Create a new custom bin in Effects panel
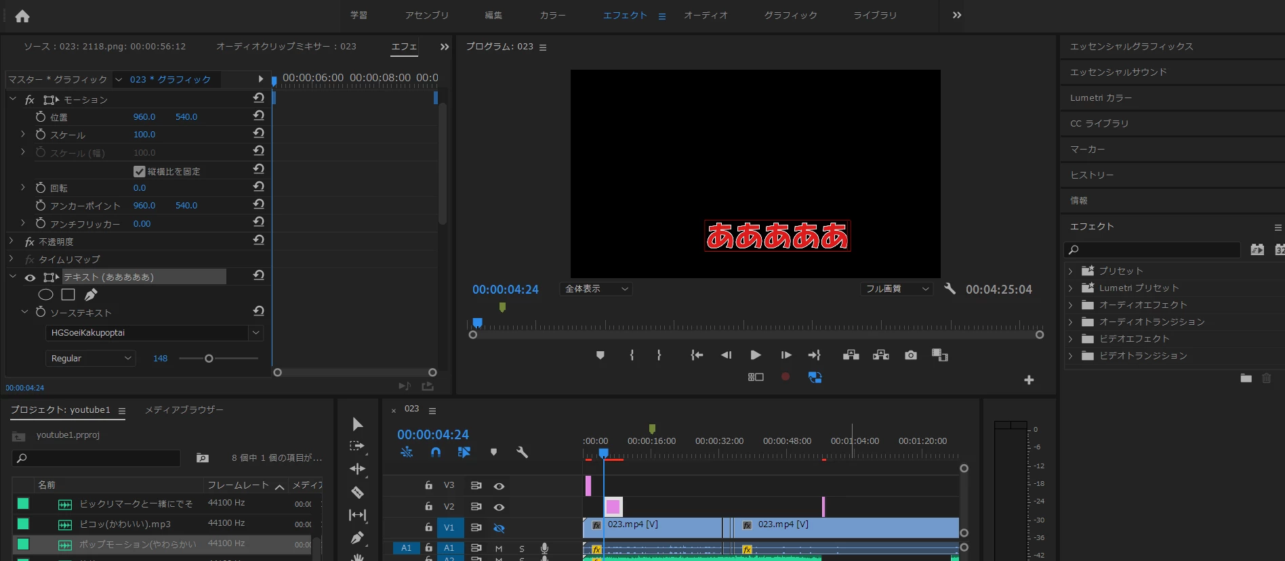The width and height of the screenshot is (1285, 561). pos(1246,378)
